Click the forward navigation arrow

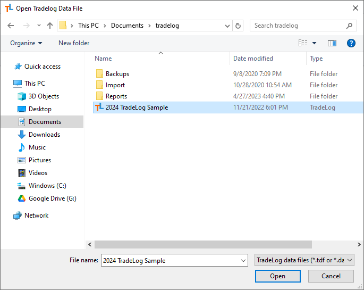[x=27, y=26]
